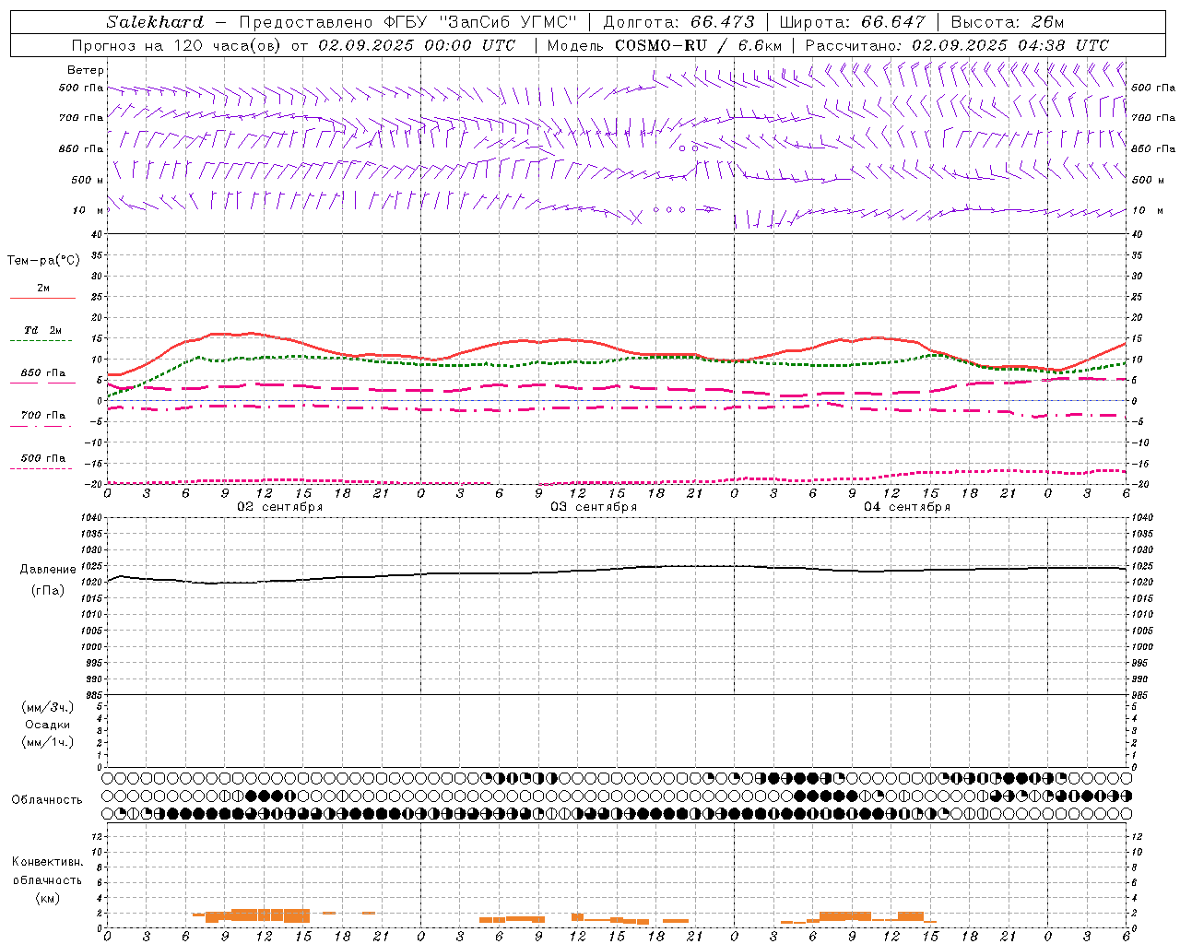This screenshot has width=1180, height=944.
Task: Click the 'Тем-ра(°C)' temperature legend heading
Action: point(43,261)
